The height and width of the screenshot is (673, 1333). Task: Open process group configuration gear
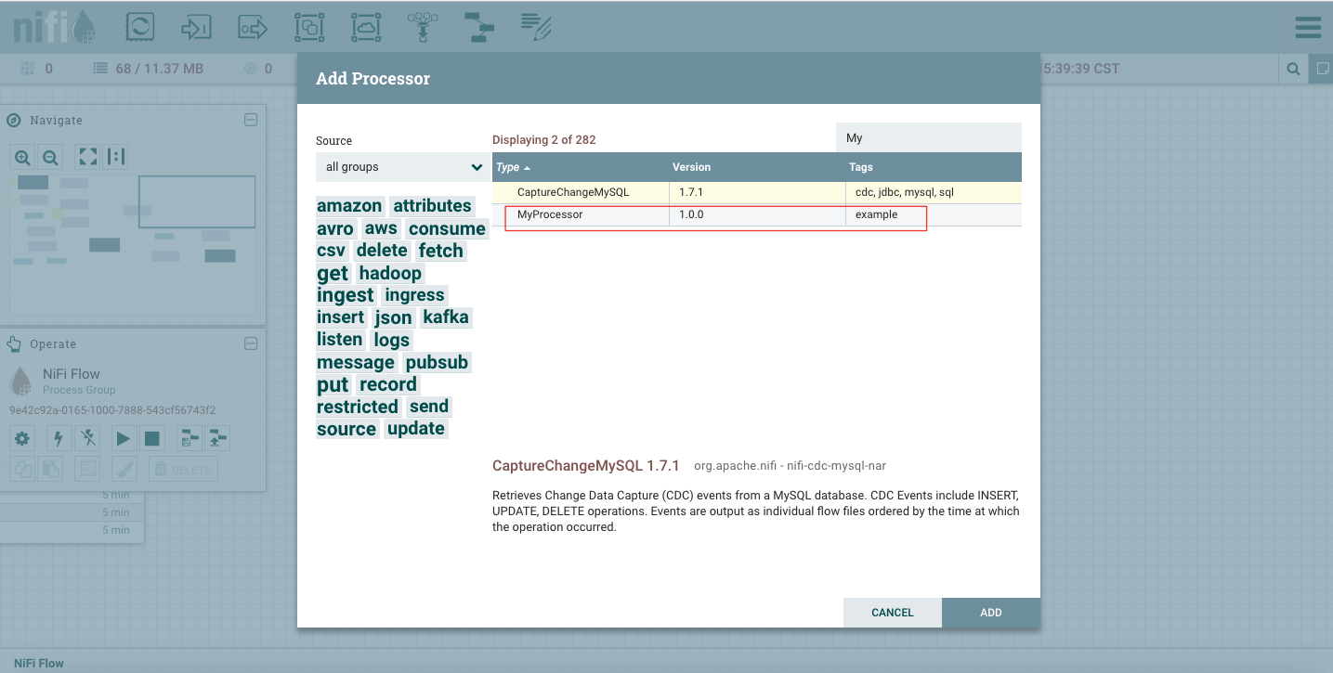coord(22,438)
